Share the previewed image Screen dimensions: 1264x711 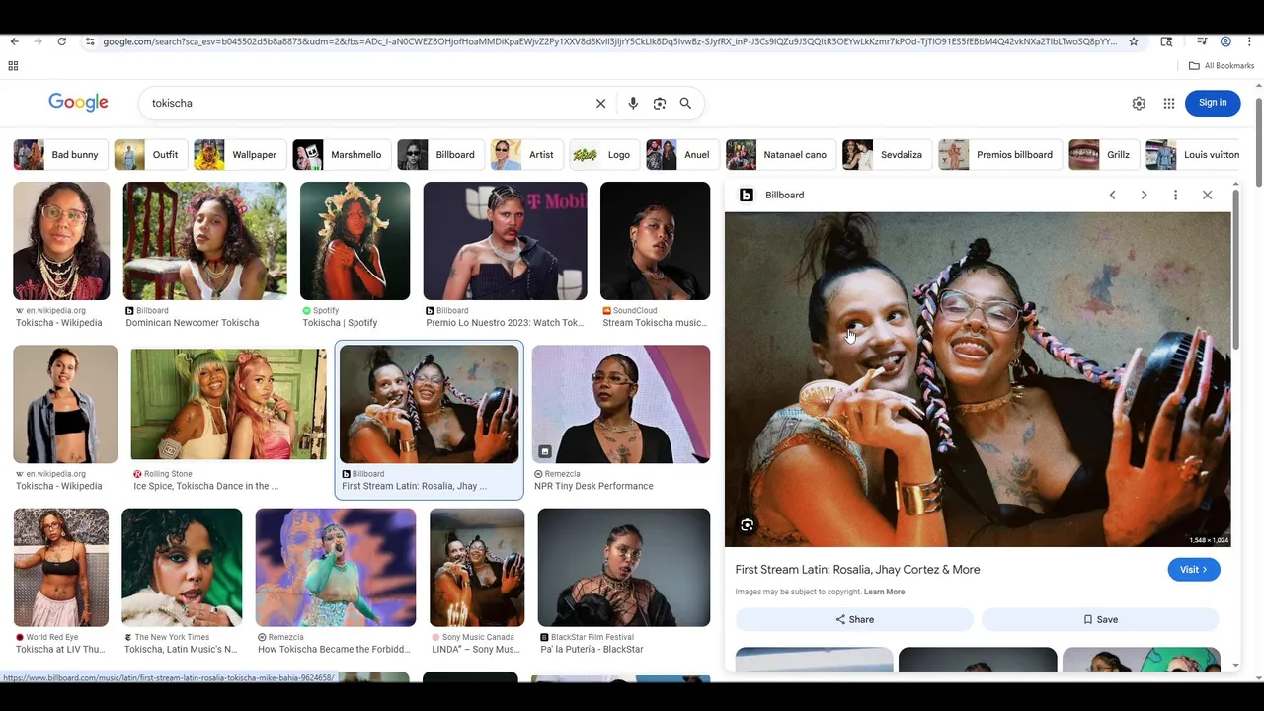(854, 619)
